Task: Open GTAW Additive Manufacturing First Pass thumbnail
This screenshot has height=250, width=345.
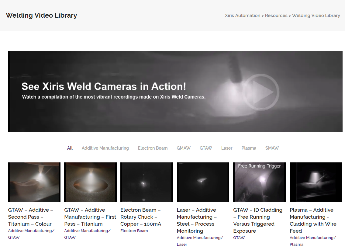Action: tap(91, 182)
